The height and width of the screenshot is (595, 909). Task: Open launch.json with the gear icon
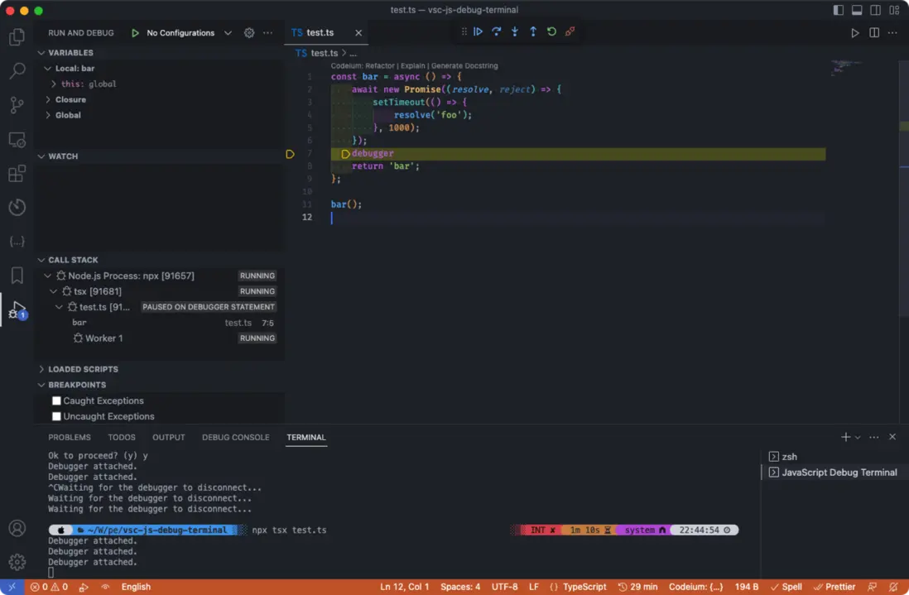(x=249, y=33)
